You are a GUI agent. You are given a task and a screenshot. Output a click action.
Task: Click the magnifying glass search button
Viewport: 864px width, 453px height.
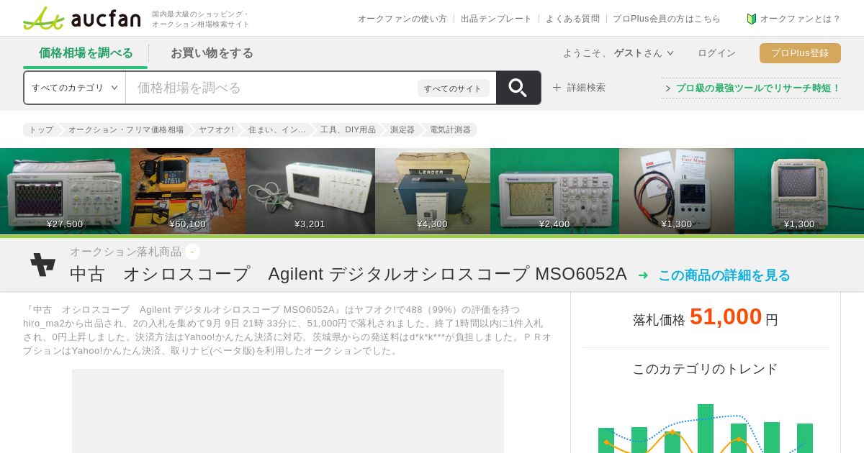(518, 88)
